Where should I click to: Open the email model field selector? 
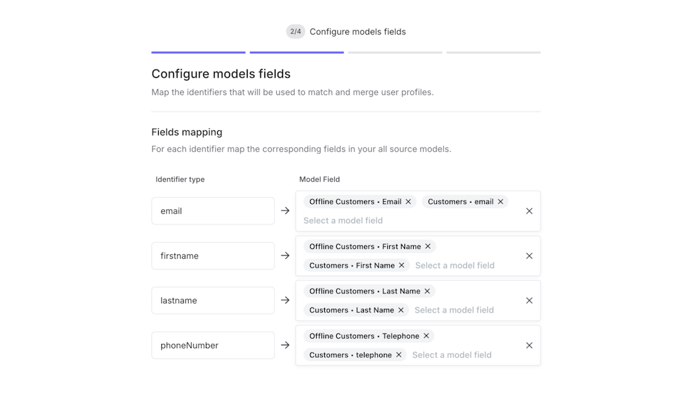click(343, 220)
